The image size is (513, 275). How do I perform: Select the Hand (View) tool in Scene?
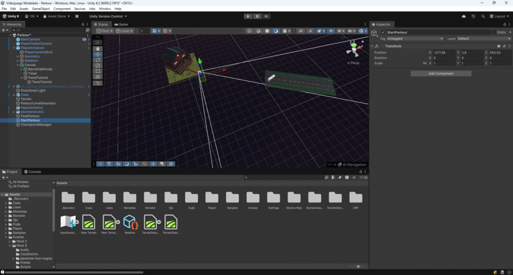(x=98, y=48)
